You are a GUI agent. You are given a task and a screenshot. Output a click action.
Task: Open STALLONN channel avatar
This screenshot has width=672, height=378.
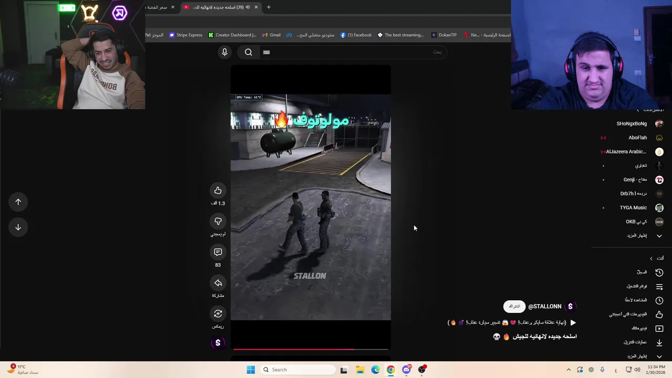click(x=570, y=306)
